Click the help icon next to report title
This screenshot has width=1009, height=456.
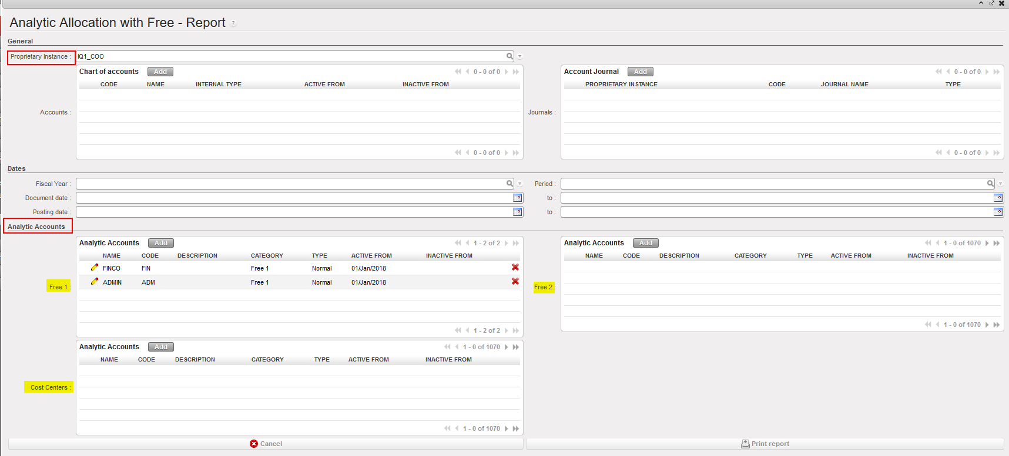(233, 23)
